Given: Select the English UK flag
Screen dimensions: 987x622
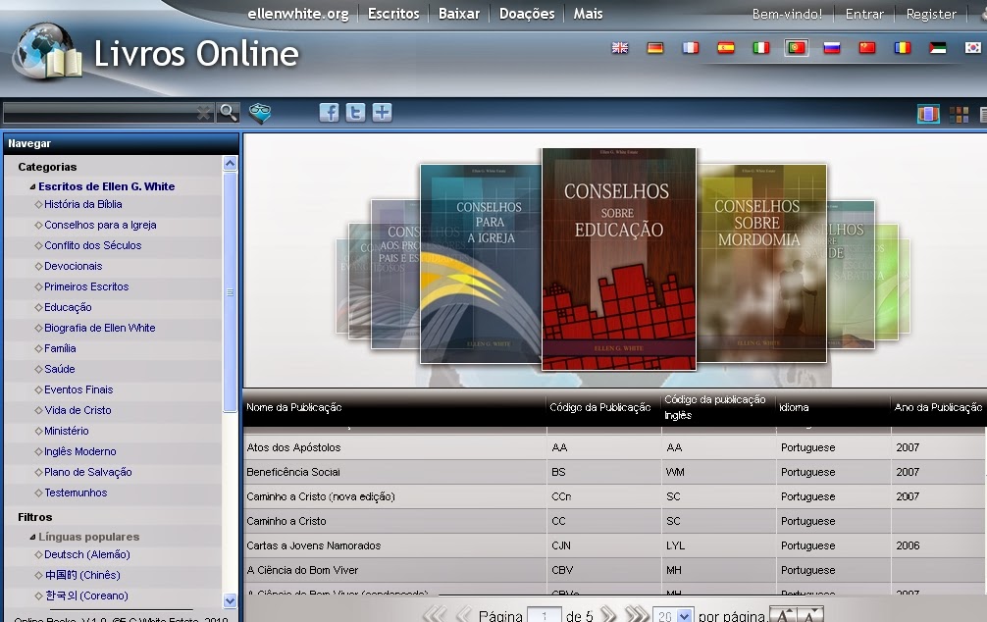Looking at the screenshot, I should click(620, 48).
